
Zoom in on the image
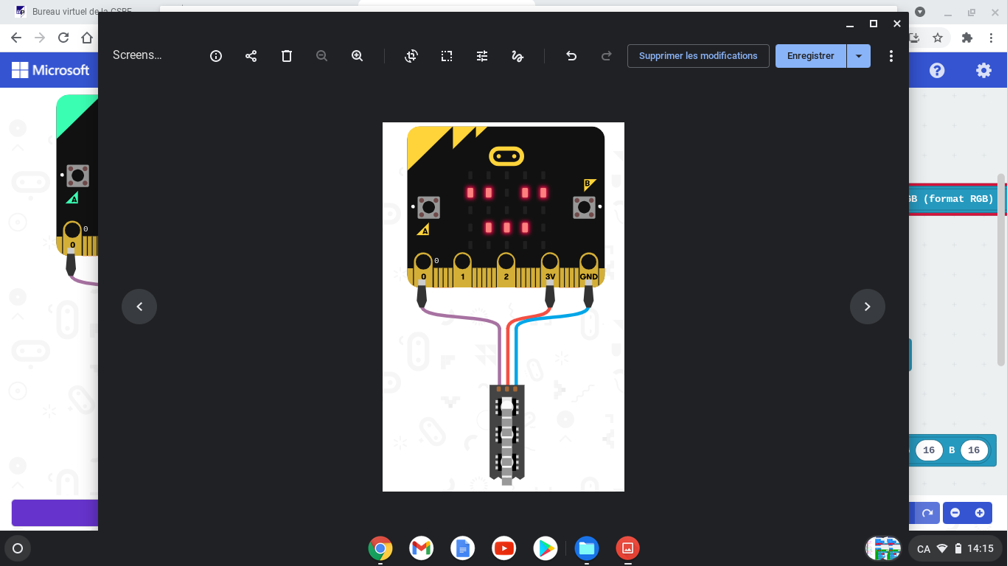(358, 56)
